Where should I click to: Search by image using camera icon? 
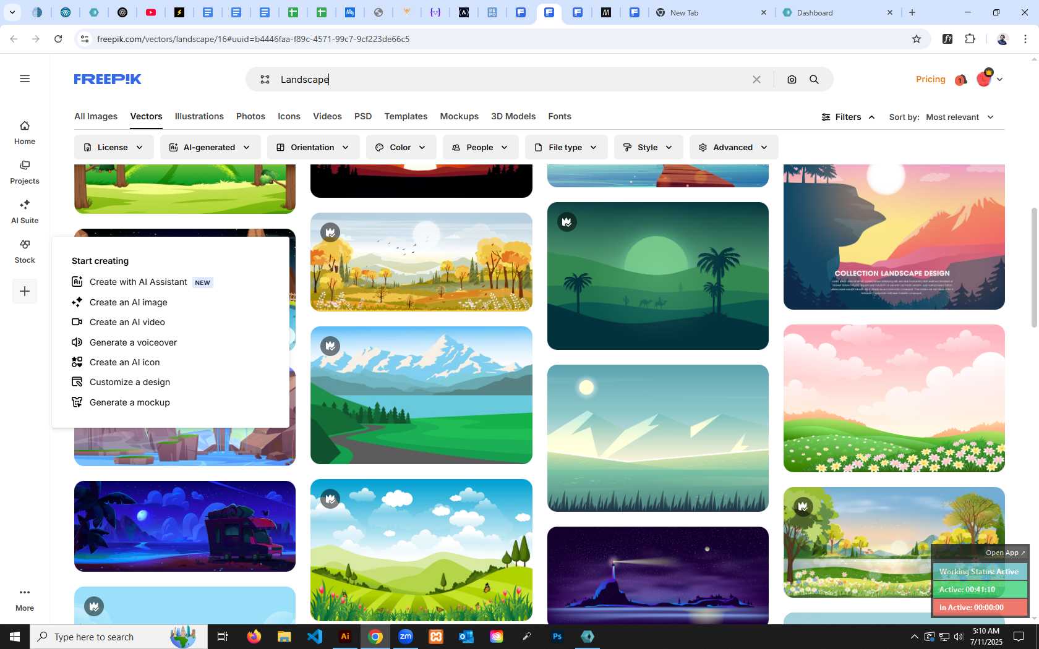(x=792, y=79)
